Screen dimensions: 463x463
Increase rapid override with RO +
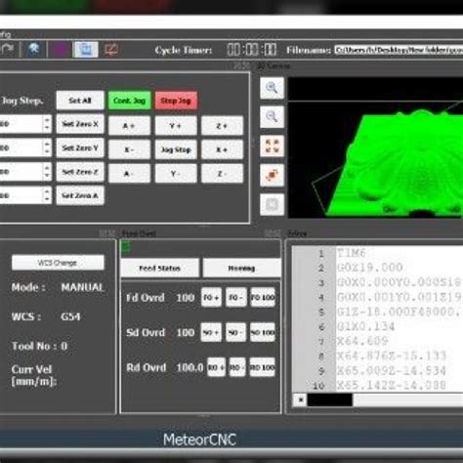point(217,367)
